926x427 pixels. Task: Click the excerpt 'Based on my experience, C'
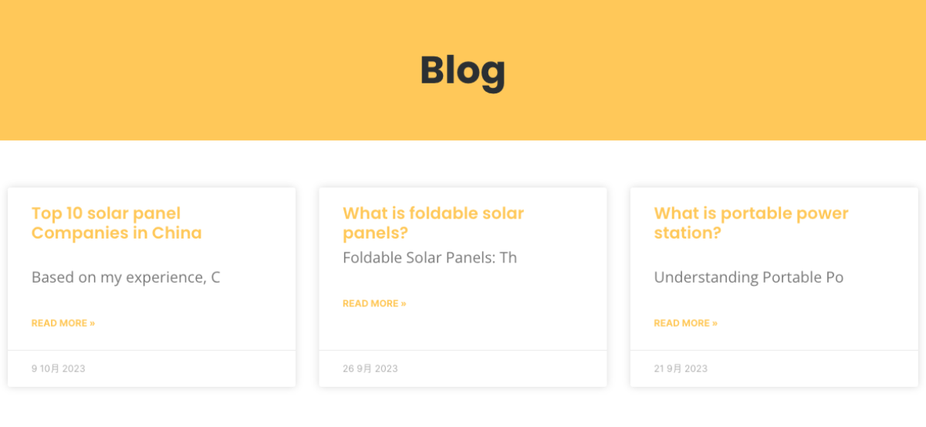click(126, 277)
